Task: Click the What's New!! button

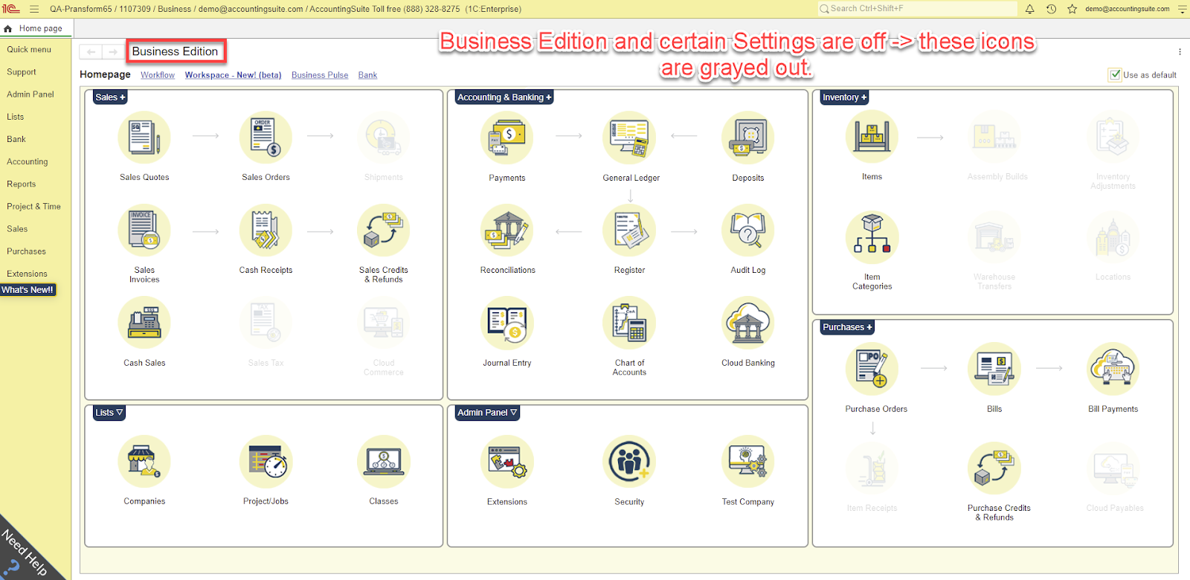Action: tap(28, 290)
